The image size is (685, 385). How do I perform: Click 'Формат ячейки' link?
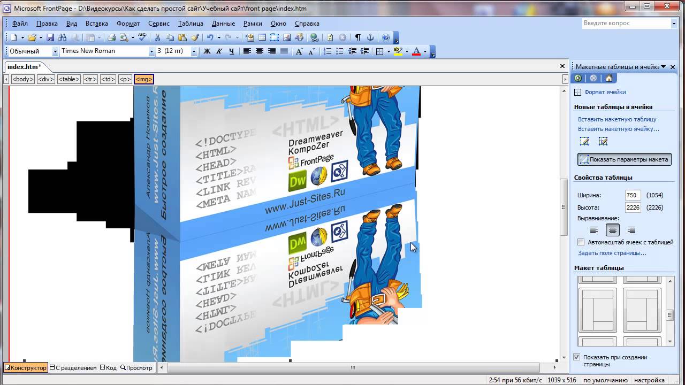tap(605, 92)
